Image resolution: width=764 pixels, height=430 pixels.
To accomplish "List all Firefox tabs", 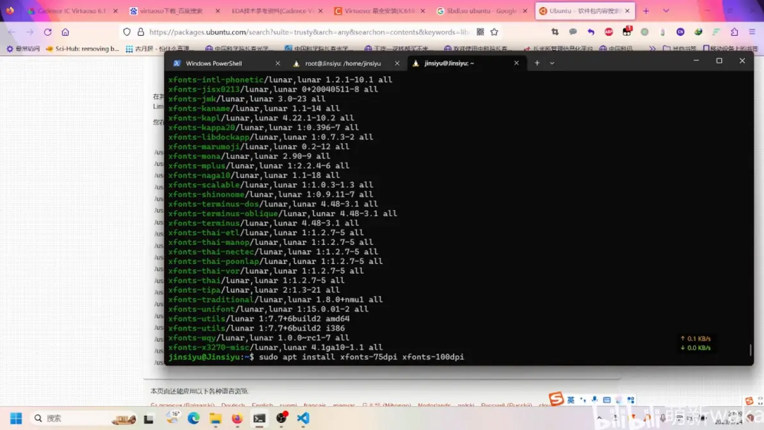I will click(666, 11).
